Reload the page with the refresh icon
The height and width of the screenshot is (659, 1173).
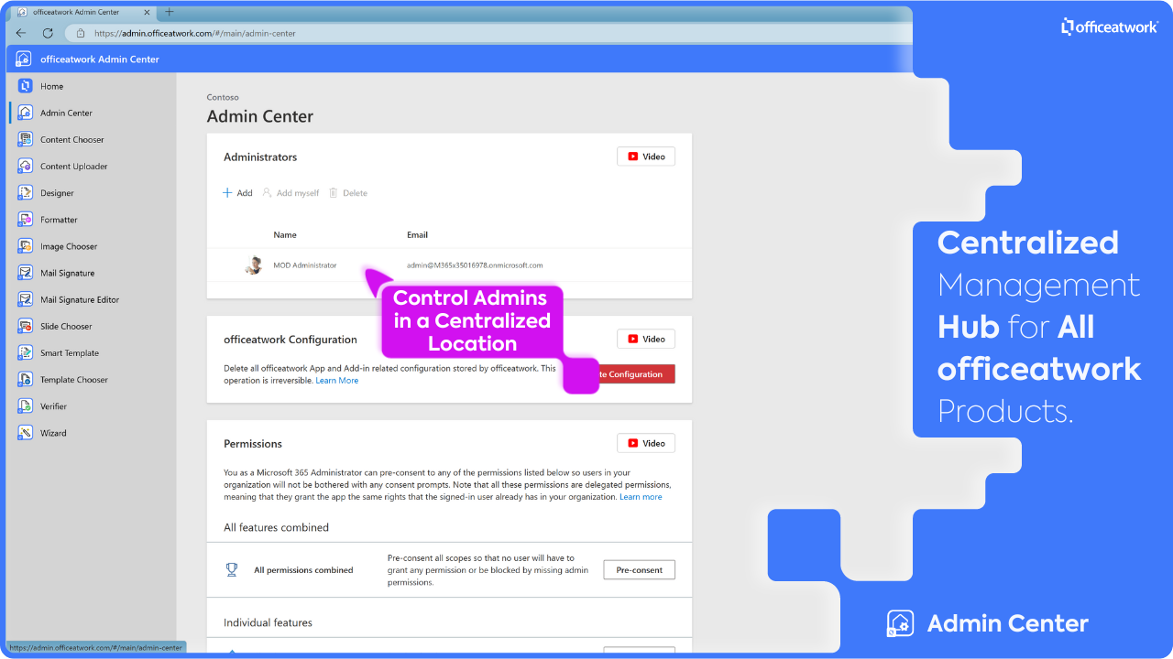48,33
